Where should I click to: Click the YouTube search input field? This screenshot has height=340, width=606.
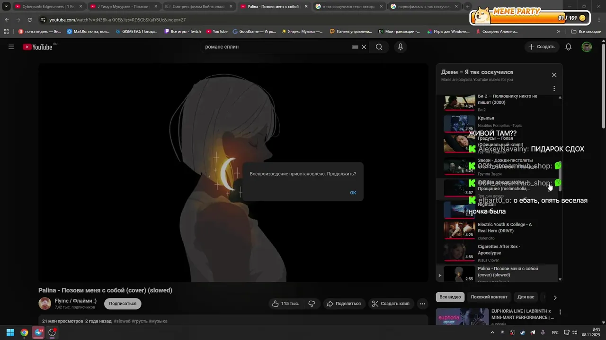point(277,47)
